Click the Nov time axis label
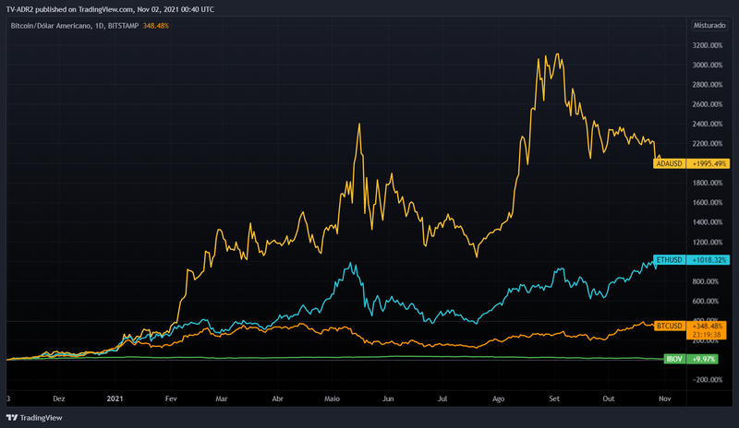 point(664,398)
